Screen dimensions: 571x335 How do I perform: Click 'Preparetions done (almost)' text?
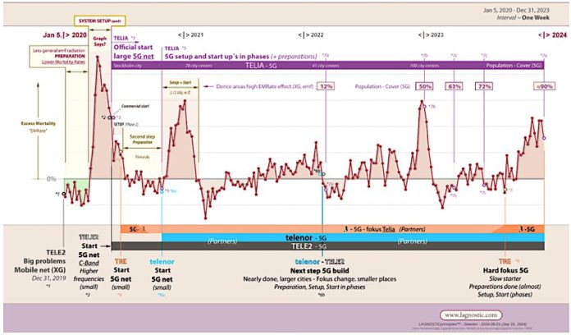tap(505, 287)
